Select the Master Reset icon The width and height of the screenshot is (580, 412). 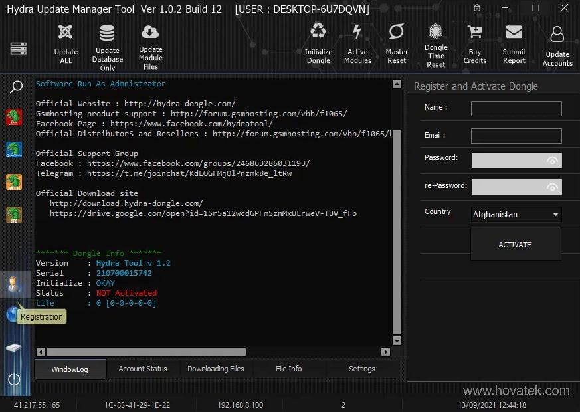(x=397, y=43)
